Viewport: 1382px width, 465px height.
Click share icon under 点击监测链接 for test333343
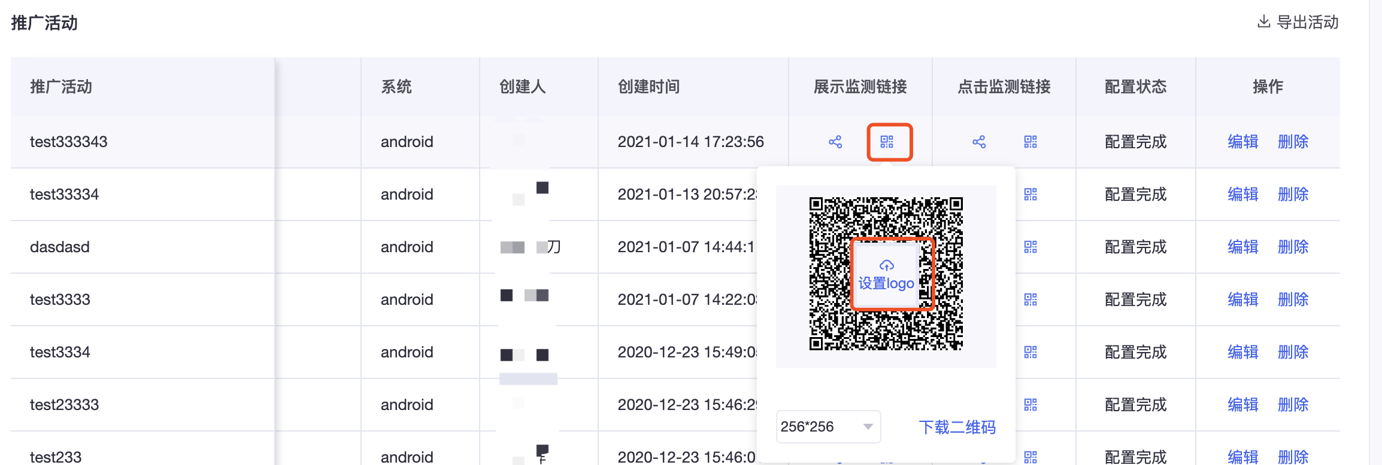click(979, 142)
